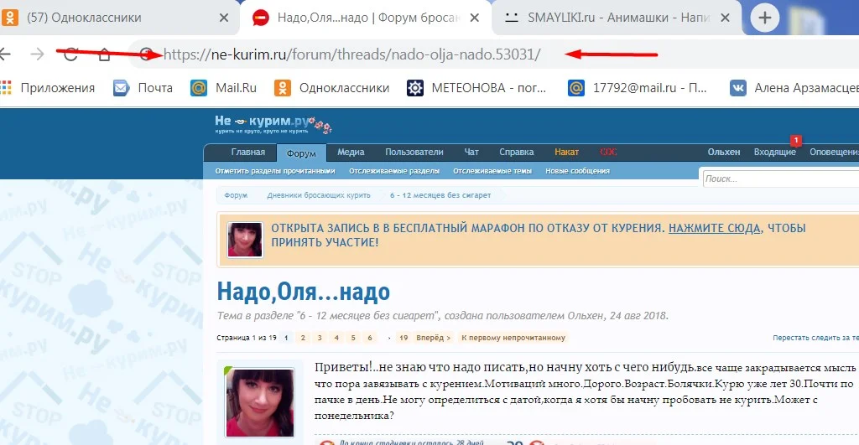Viewport: 859px width, 445px height.
Task: Select the Надо,Оля...надо forum browser tab
Action: click(x=365, y=18)
